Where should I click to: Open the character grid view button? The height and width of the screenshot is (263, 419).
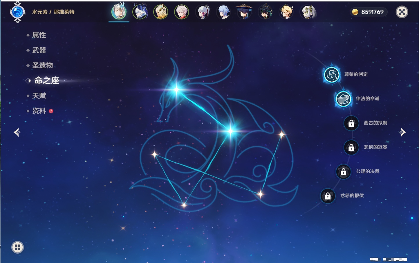[x=17, y=247]
